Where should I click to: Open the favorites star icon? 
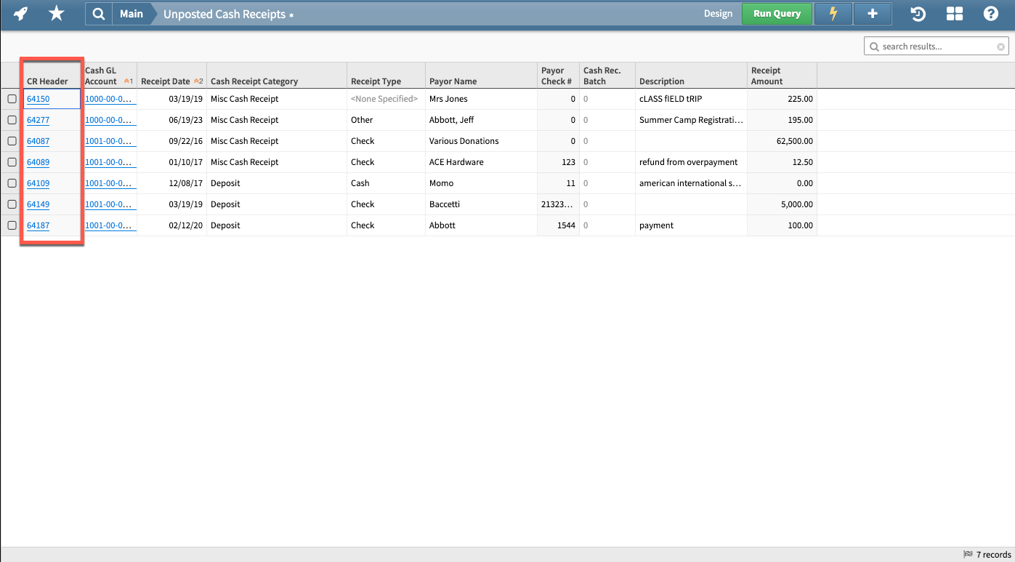click(x=56, y=13)
